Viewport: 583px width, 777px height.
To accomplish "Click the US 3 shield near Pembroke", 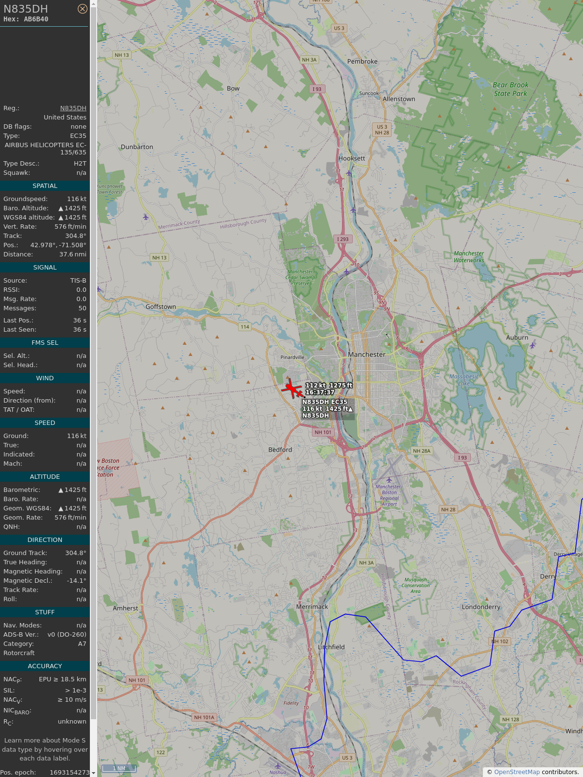I will coord(339,28).
